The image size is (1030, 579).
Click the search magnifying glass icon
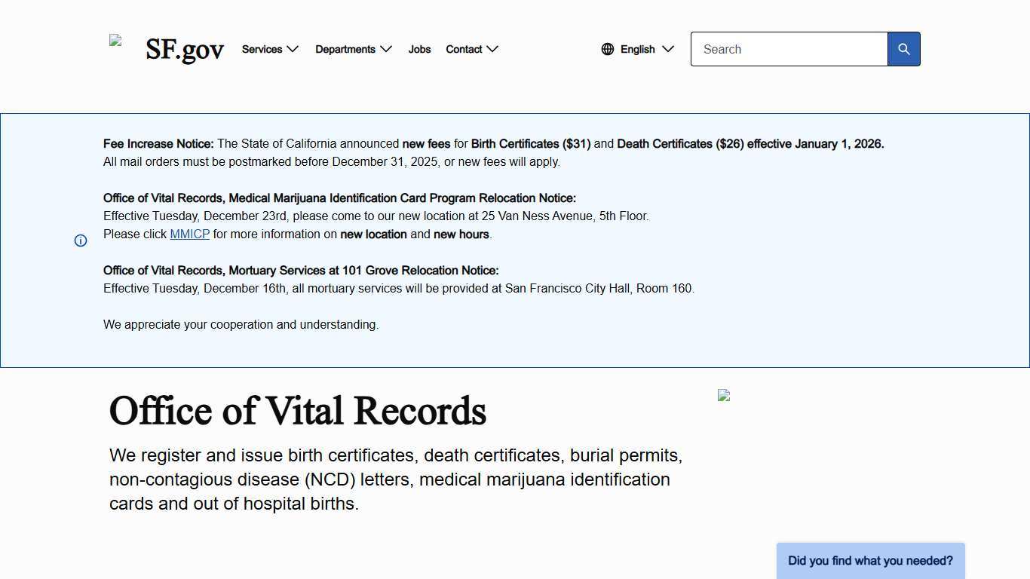903,49
